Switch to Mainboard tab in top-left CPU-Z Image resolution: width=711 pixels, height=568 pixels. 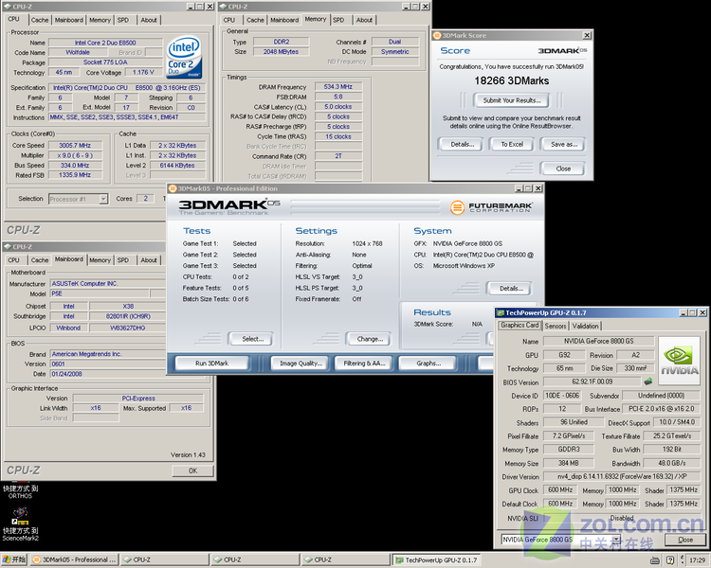(69, 20)
